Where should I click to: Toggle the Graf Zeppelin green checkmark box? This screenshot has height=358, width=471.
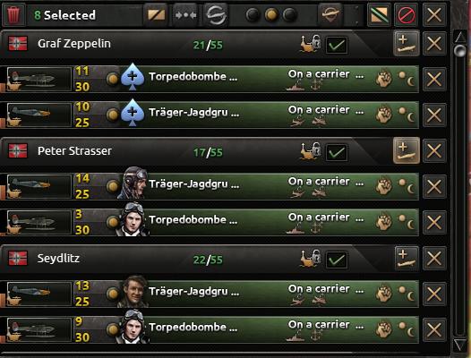click(337, 46)
